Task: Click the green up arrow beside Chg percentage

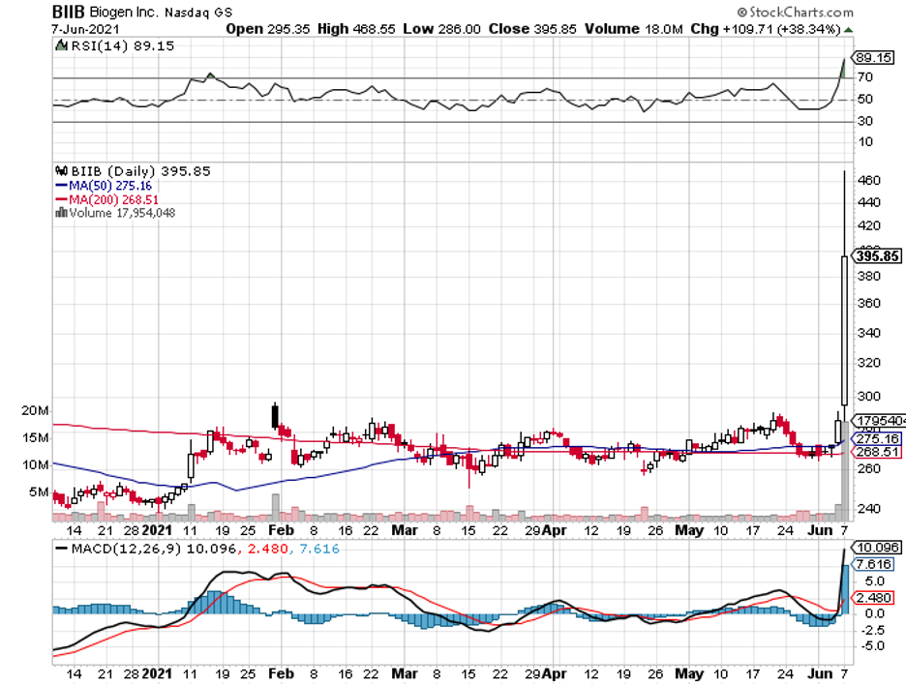Action: coord(849,30)
